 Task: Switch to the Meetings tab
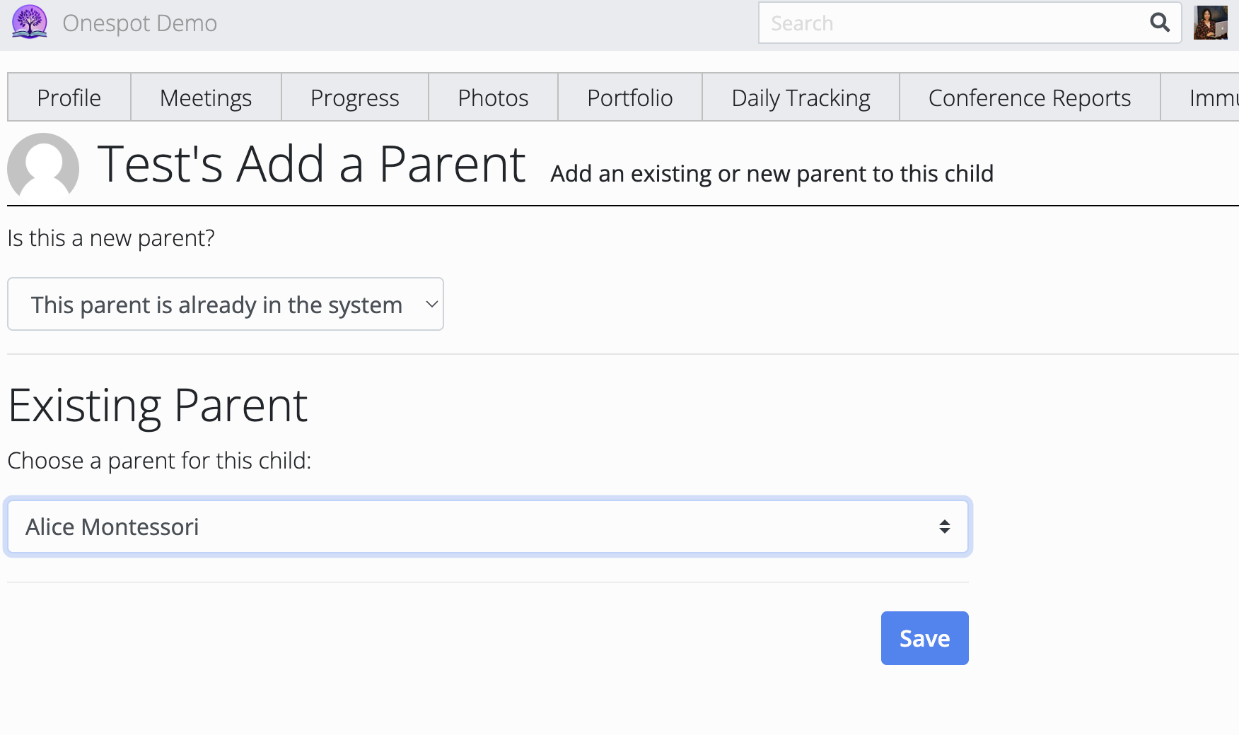pyautogui.click(x=206, y=98)
